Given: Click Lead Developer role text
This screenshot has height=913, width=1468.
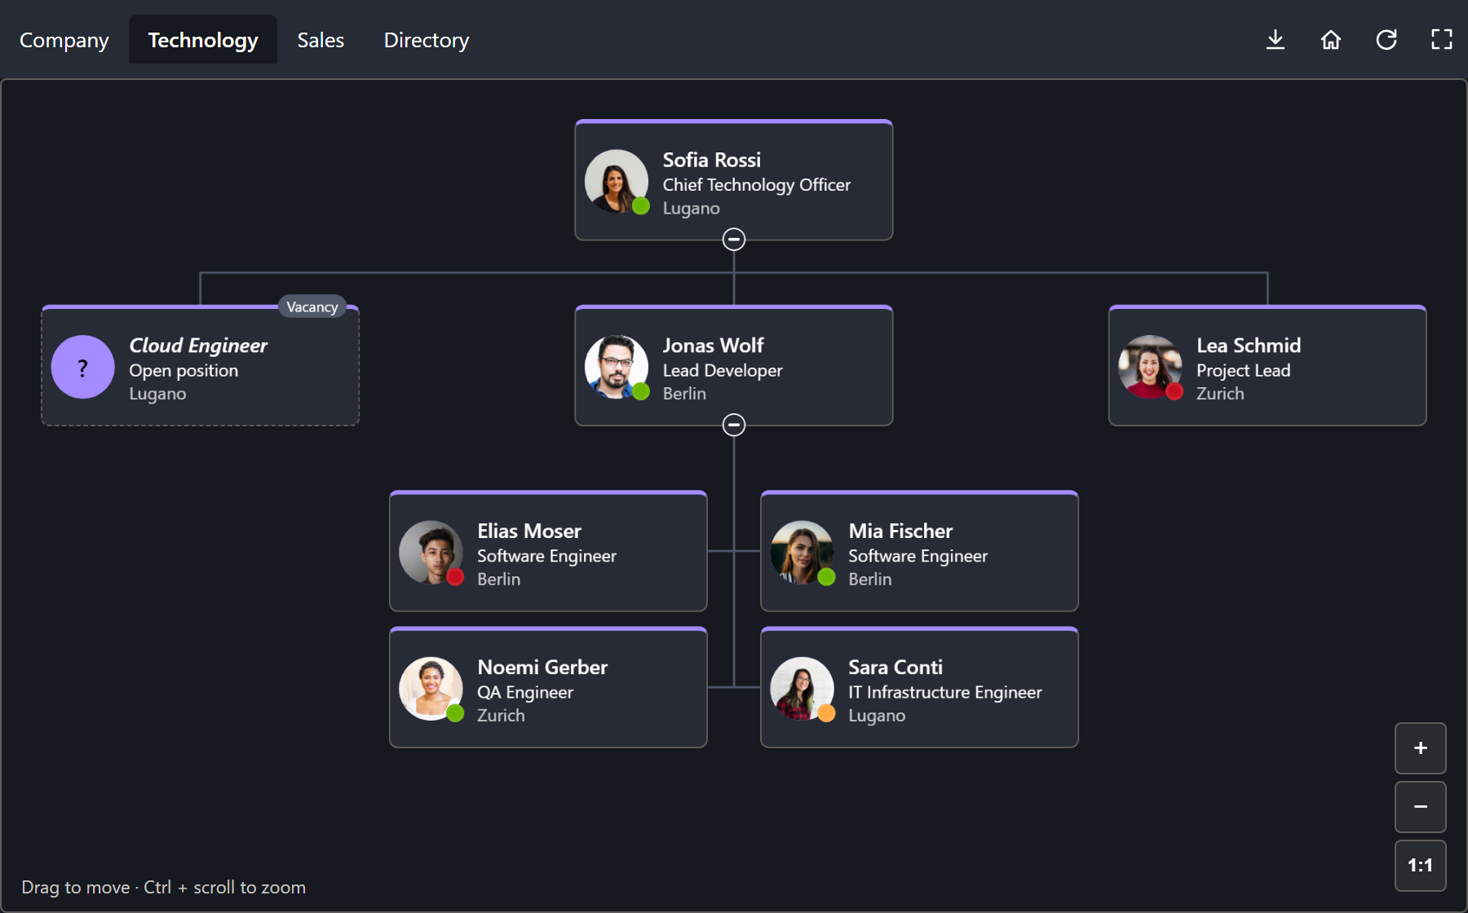Looking at the screenshot, I should (x=723, y=371).
